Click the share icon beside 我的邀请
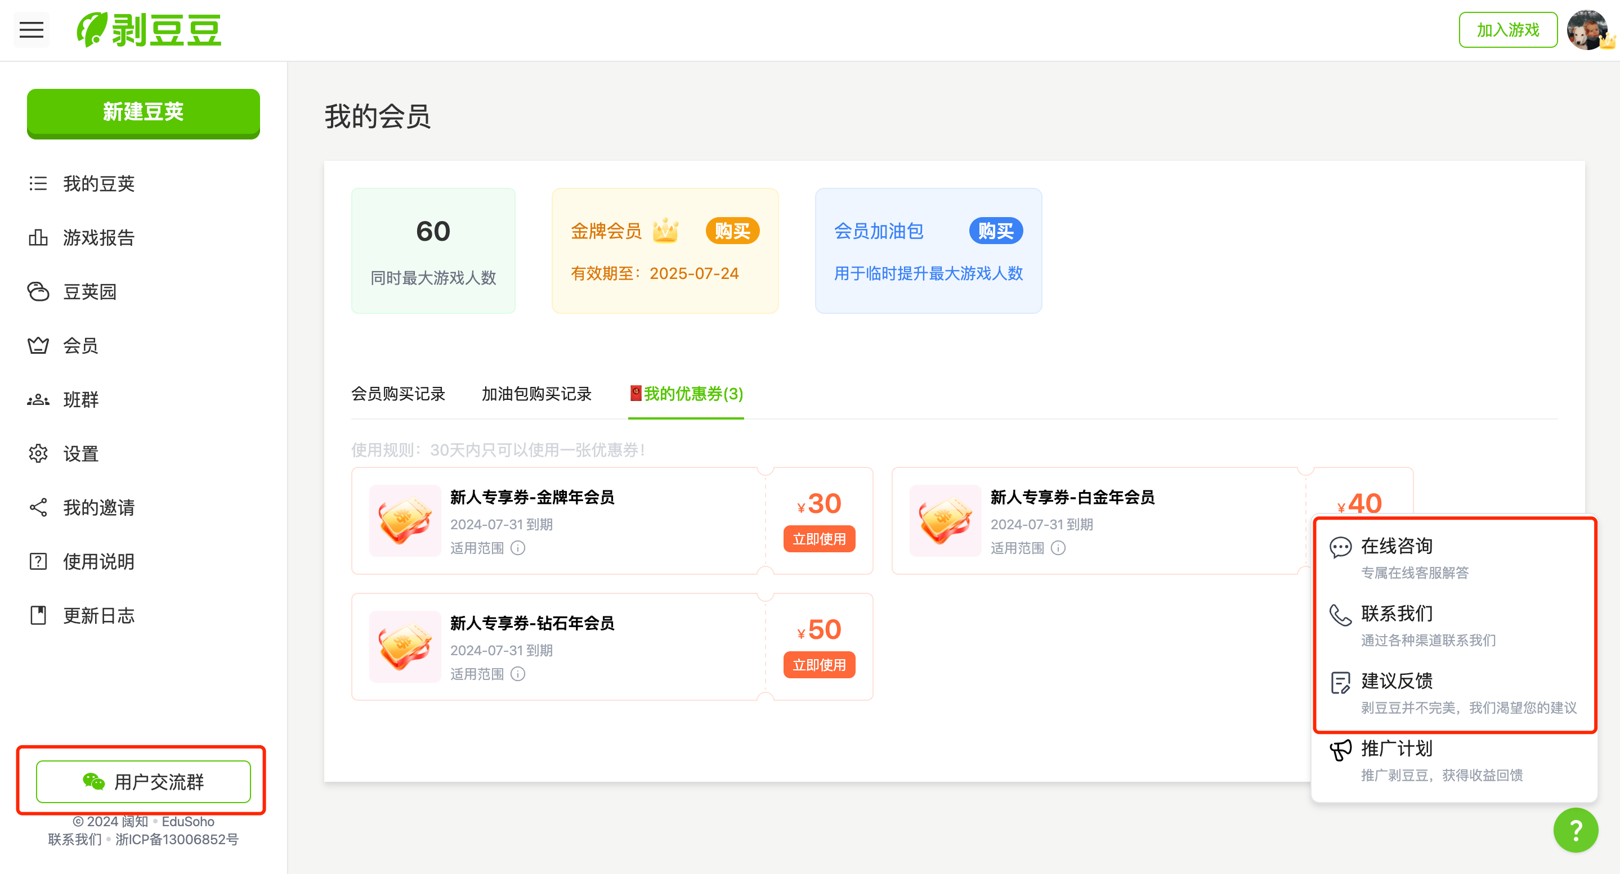Viewport: 1620px width, 874px height. 38,507
